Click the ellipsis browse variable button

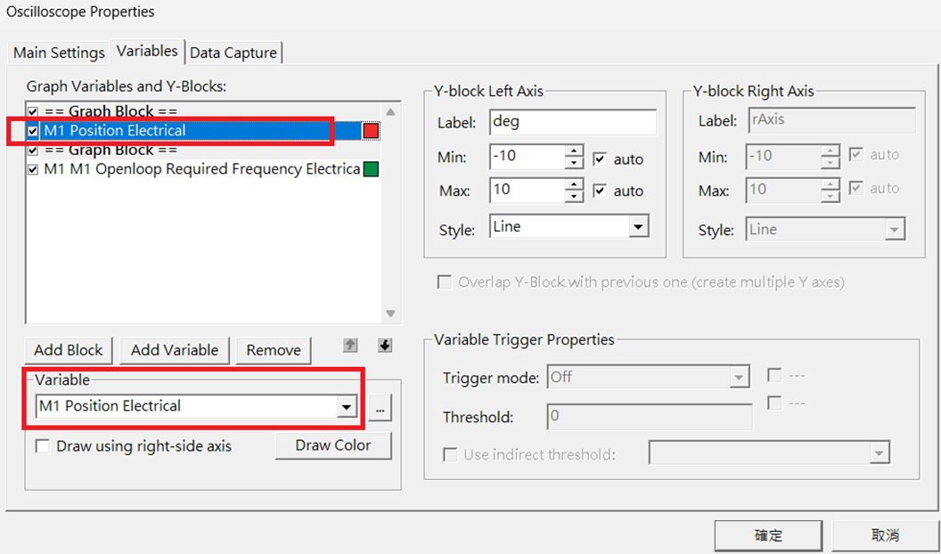380,409
